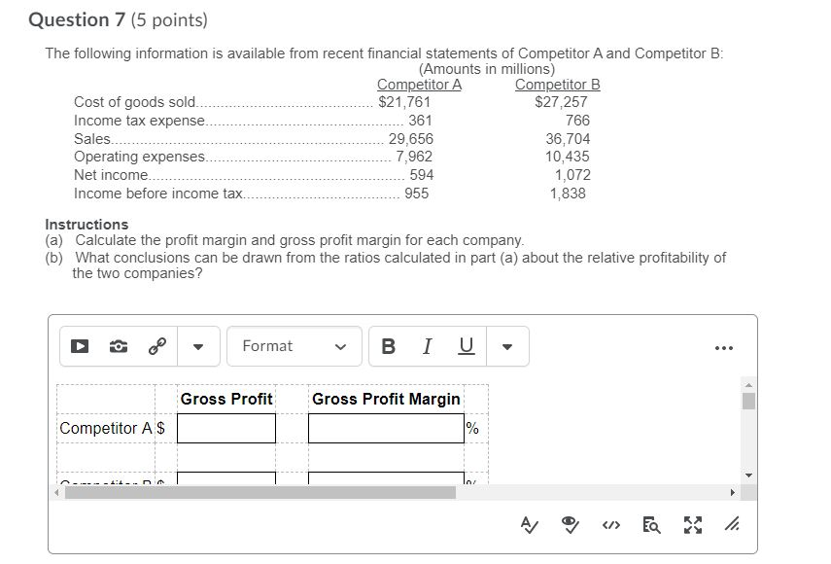Viewport: 831px width, 564px height.
Task: Click the '1,072' net income value
Action: [x=572, y=175]
